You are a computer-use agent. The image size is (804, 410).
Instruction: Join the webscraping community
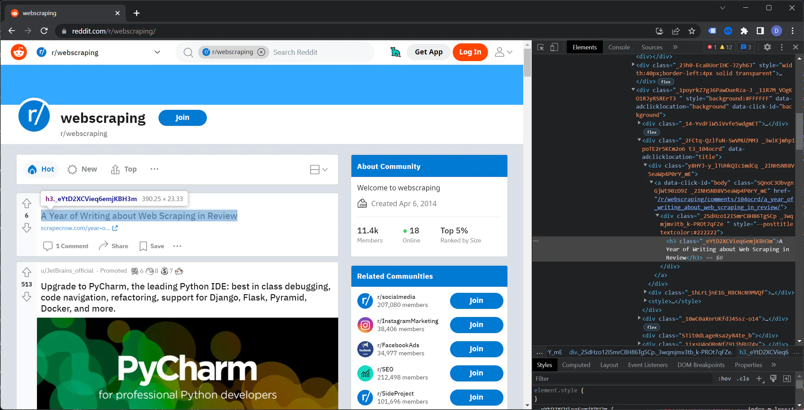[x=182, y=118]
